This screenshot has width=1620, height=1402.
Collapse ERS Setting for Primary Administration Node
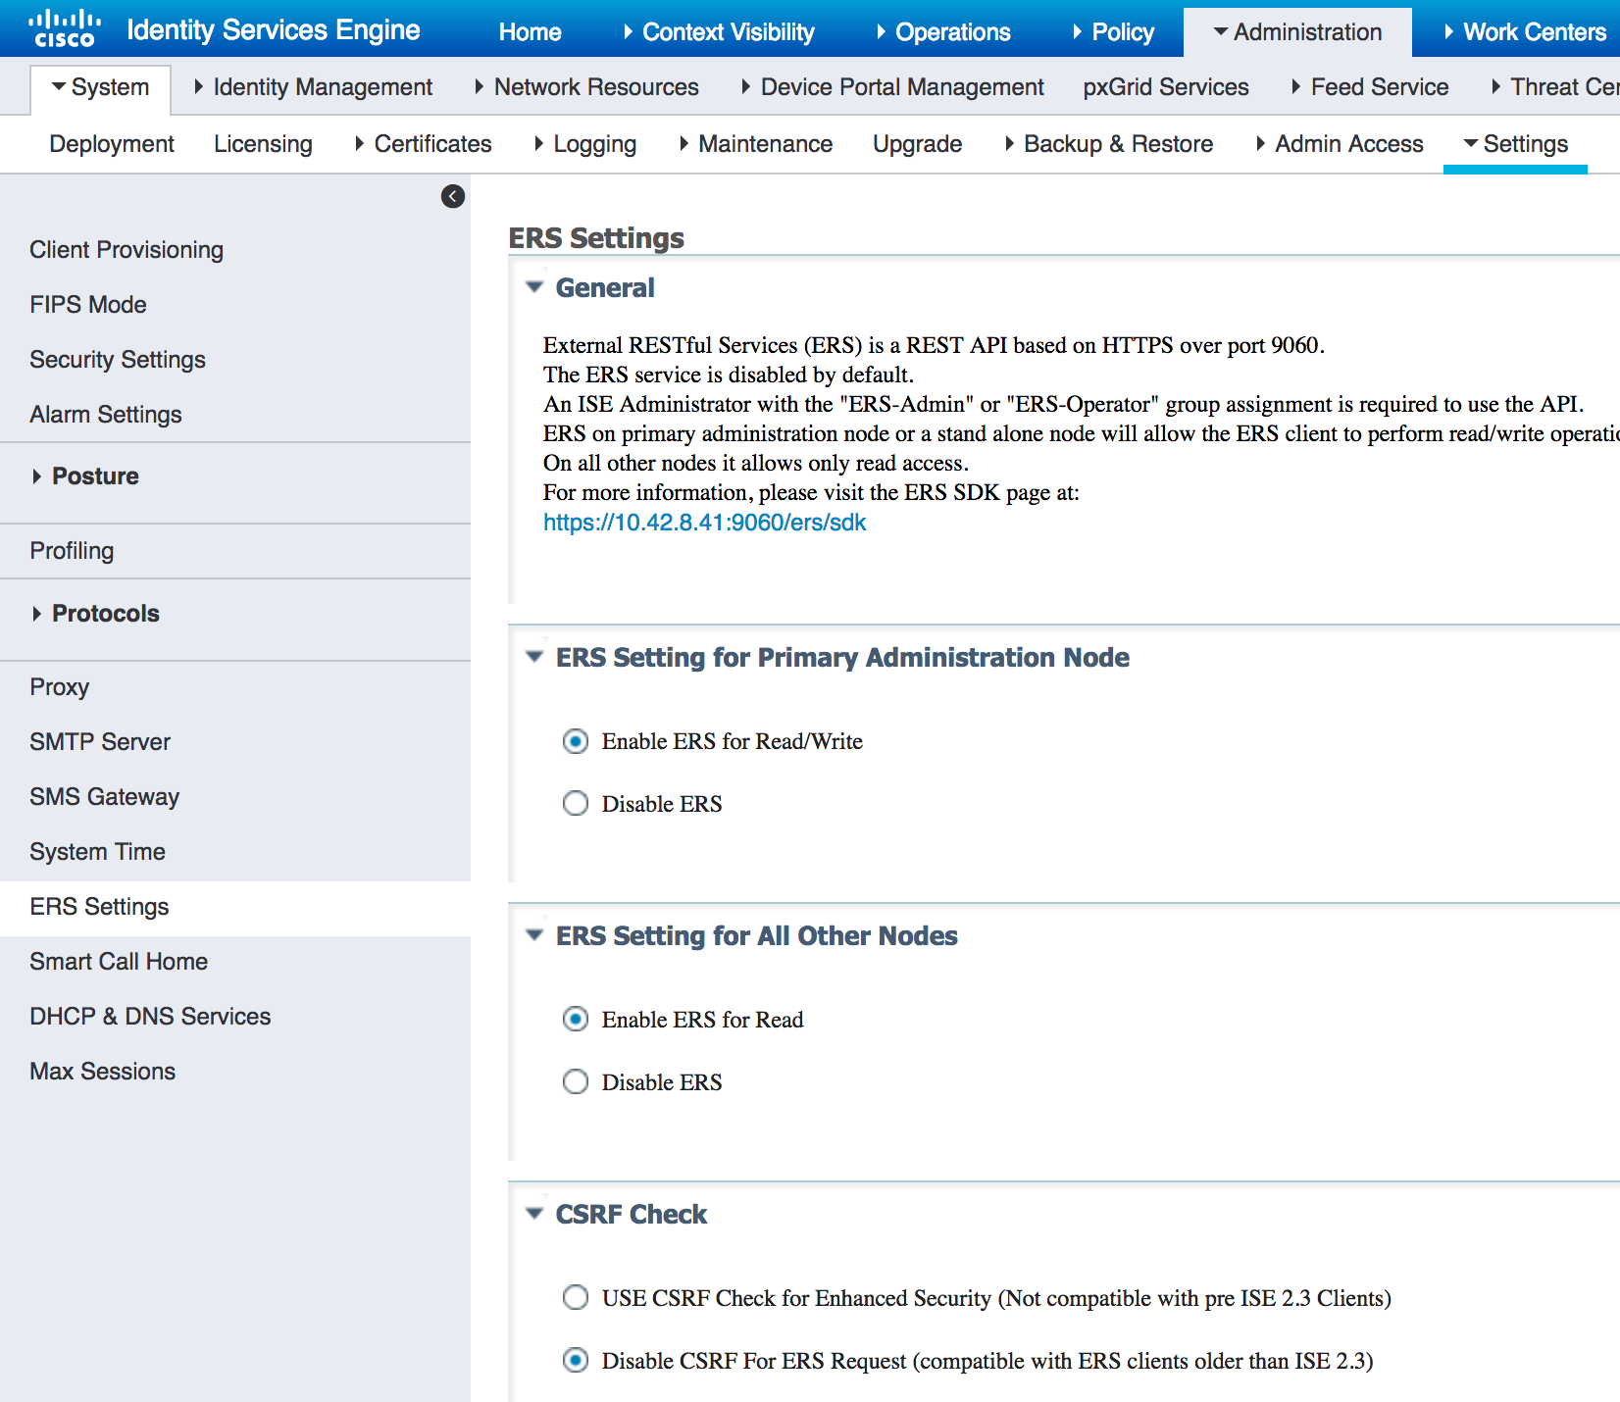tap(534, 657)
